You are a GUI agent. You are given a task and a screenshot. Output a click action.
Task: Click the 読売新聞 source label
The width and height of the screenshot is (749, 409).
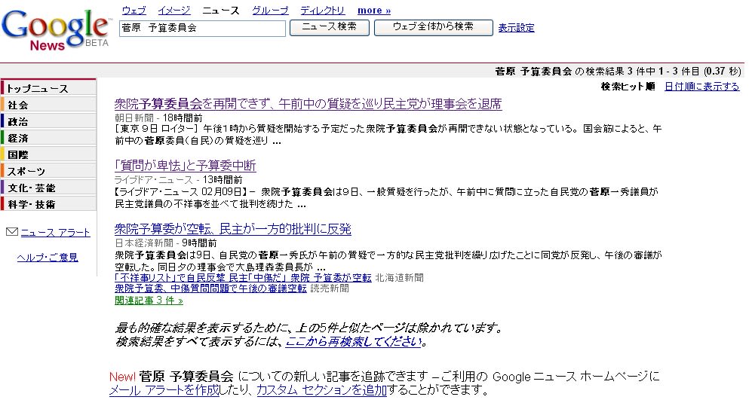point(330,288)
